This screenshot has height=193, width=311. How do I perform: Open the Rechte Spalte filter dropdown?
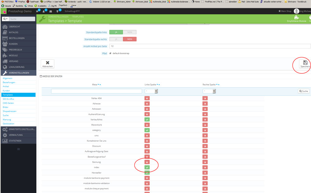(209, 91)
